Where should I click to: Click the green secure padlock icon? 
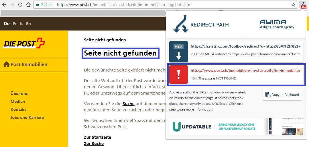click(38, 5)
